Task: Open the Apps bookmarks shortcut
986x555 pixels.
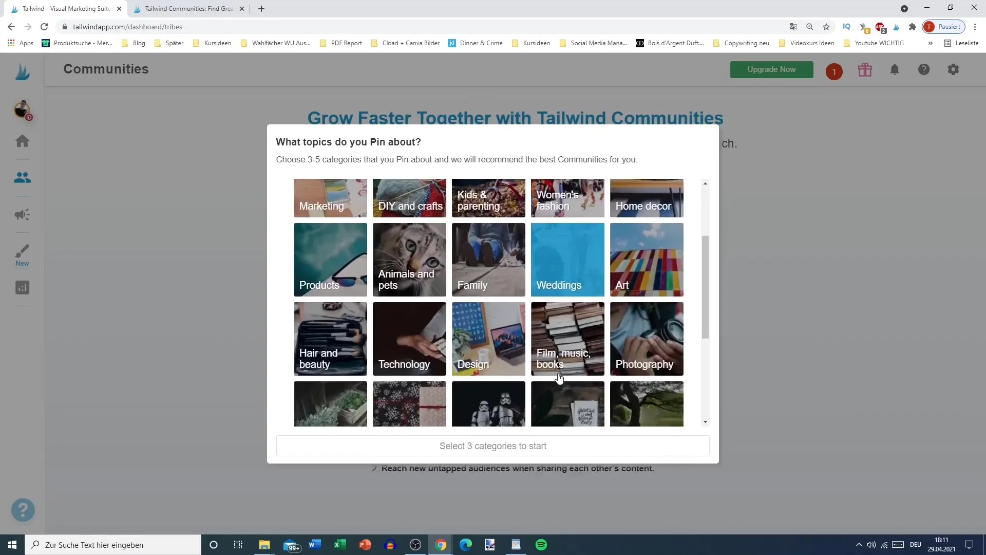Action: point(21,43)
